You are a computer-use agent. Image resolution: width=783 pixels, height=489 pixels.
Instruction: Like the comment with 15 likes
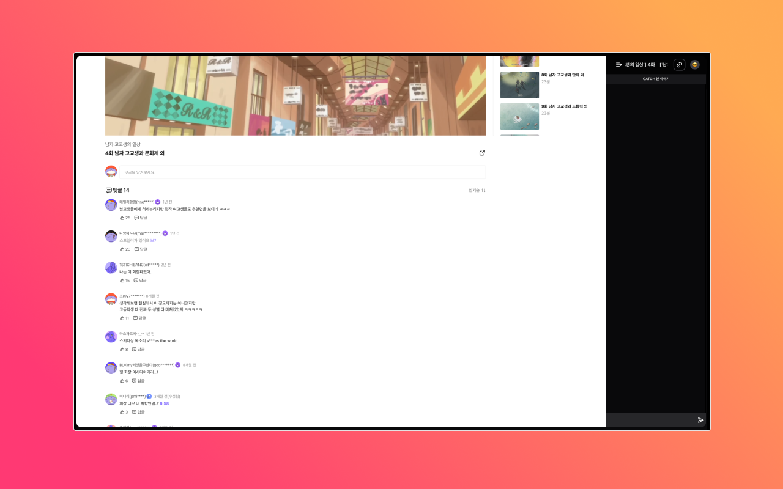point(125,280)
